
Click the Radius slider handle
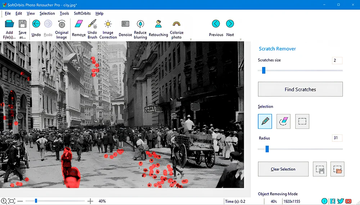[x=267, y=149]
